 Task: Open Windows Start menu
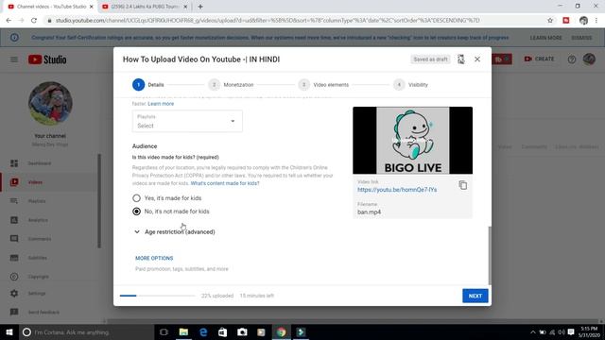pyautogui.click(x=9, y=331)
